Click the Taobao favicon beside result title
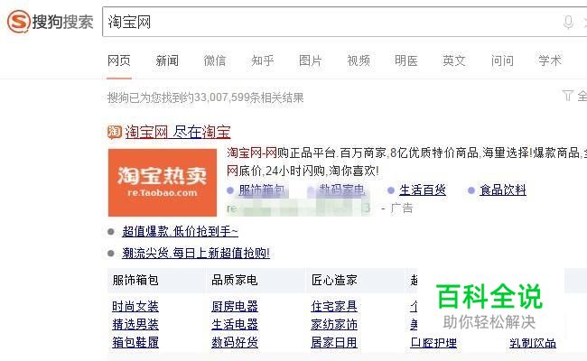Image resolution: width=587 pixels, height=361 pixels. click(115, 132)
